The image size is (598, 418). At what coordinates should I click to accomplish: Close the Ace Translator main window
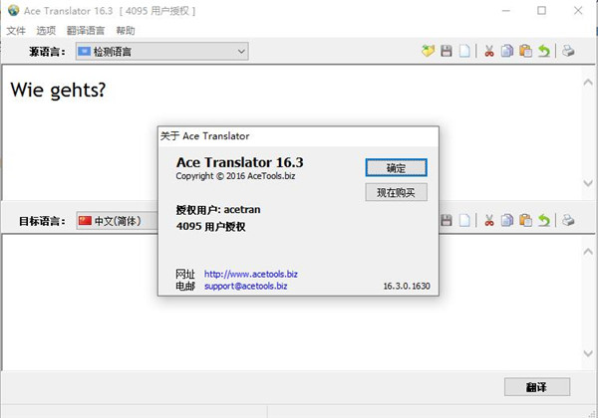pos(578,11)
